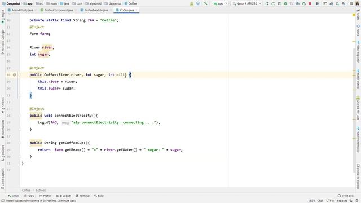Click the yellow person icon in top toolbar
361x203 pixels.
(192, 3)
